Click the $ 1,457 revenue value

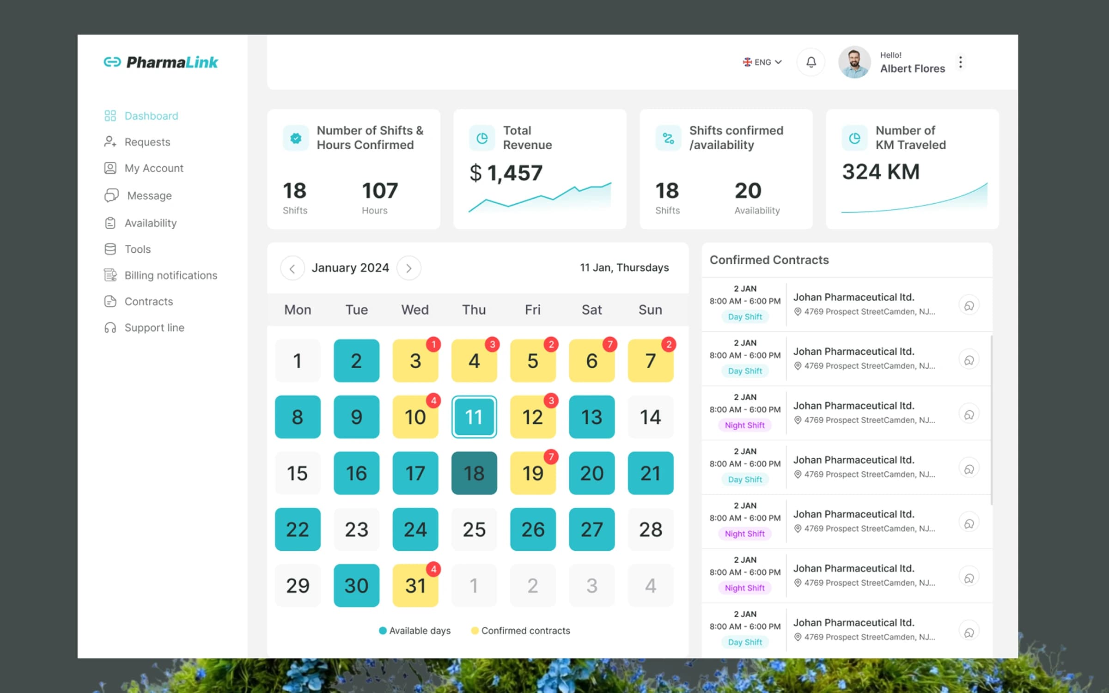tap(506, 173)
